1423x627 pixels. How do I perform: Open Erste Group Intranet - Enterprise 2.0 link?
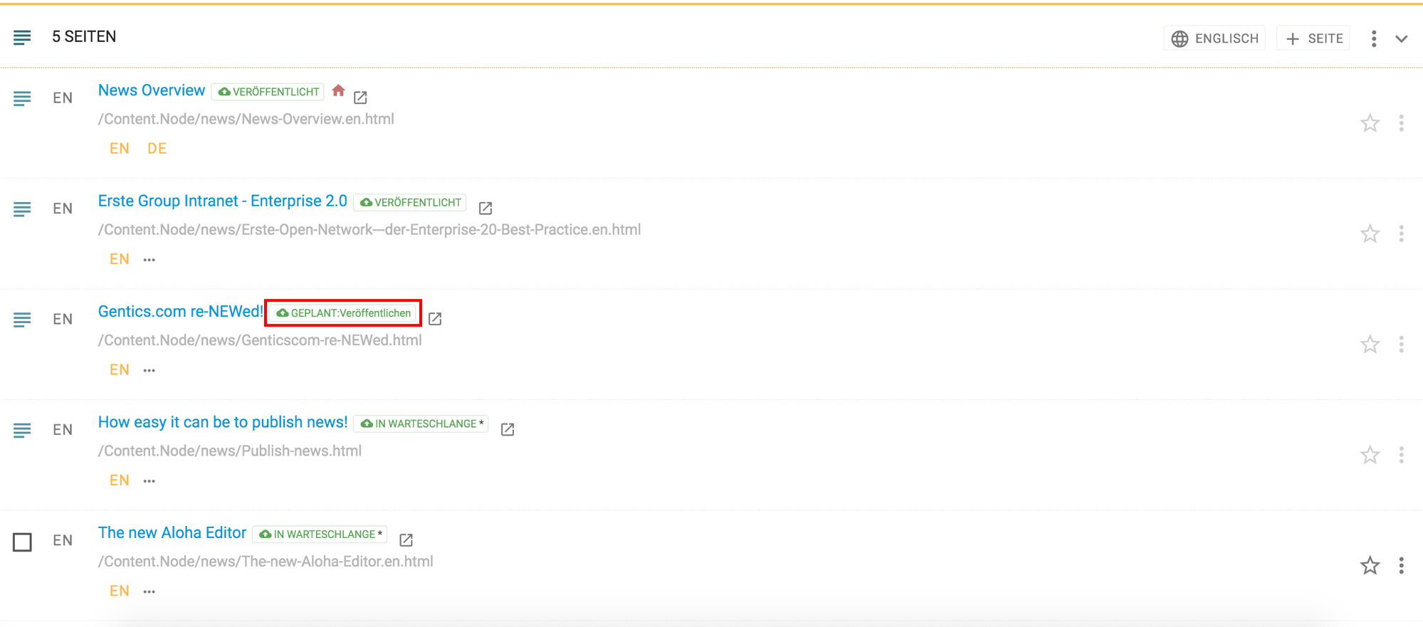(223, 201)
